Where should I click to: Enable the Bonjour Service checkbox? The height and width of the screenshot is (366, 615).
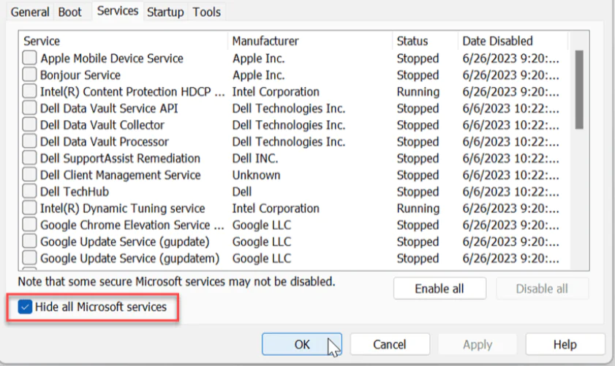[29, 74]
